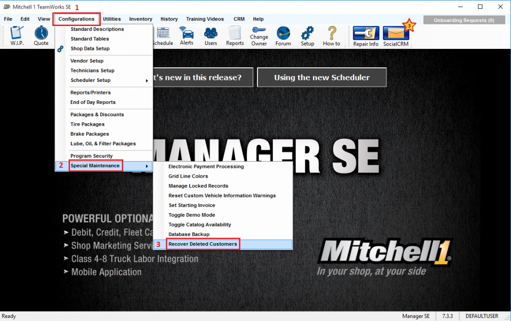Viewport: 511px width, 321px height.
Task: Open the Training Videos menu
Action: pos(205,19)
